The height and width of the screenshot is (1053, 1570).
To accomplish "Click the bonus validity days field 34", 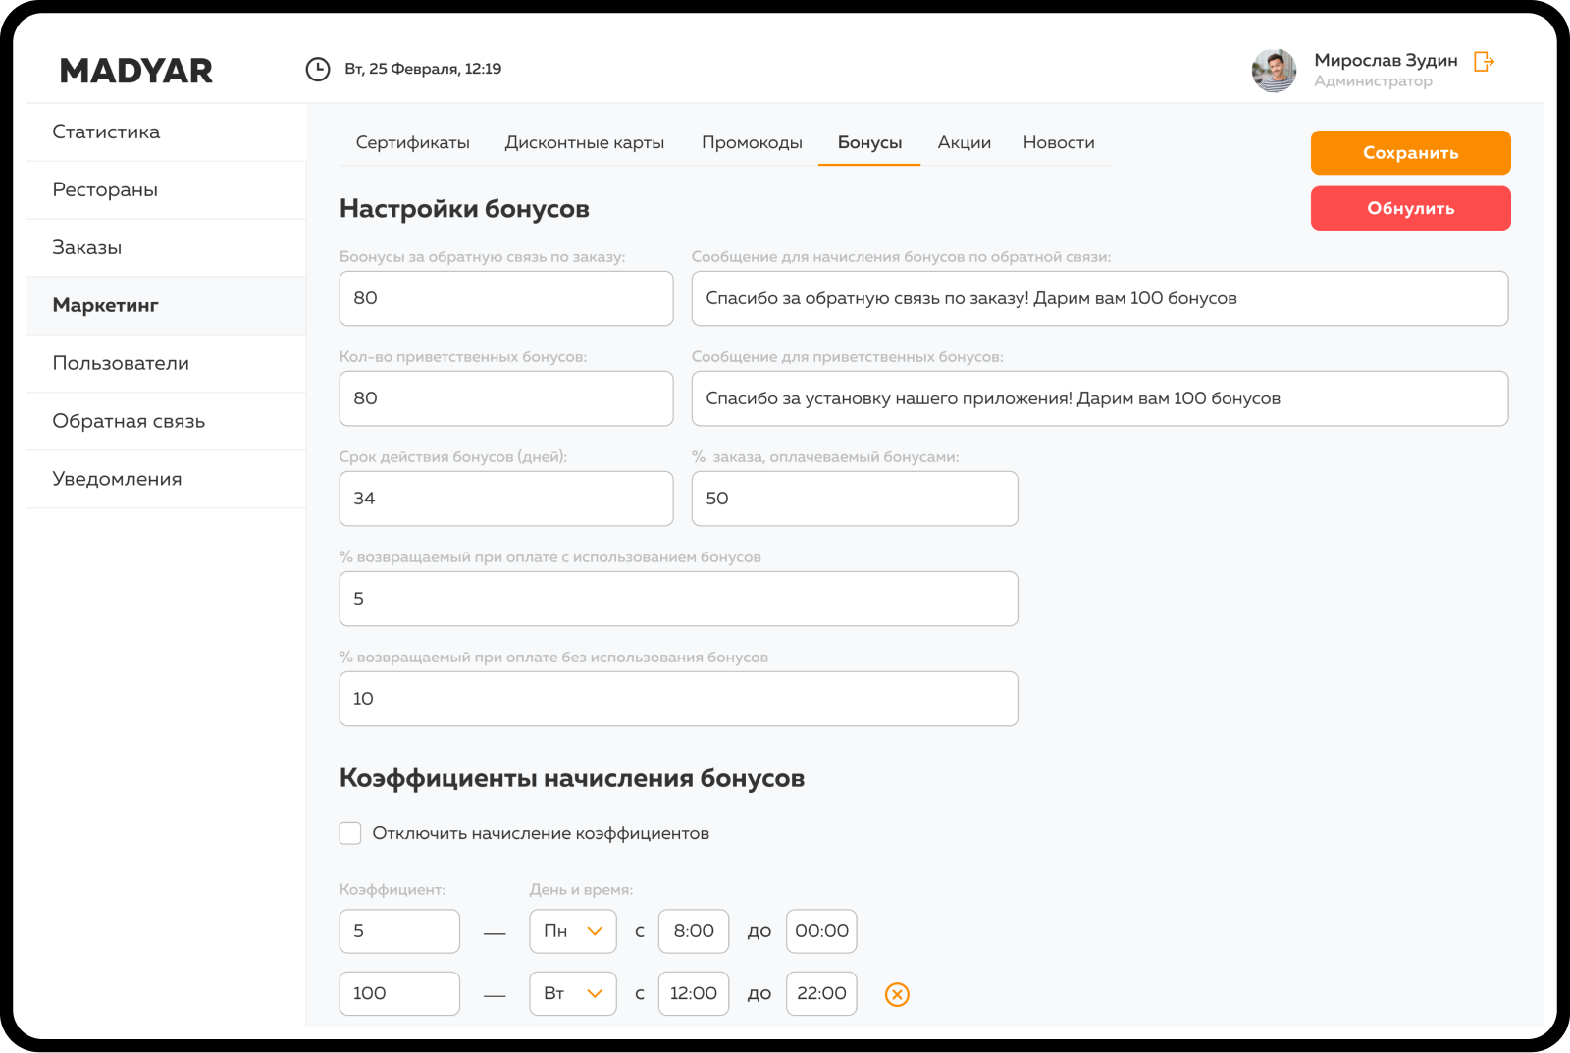I will click(x=506, y=499).
